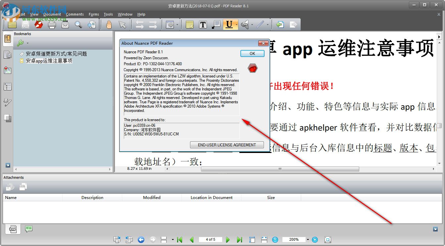Enter full screen mode icon
The image size is (445, 246).
coord(328,239)
